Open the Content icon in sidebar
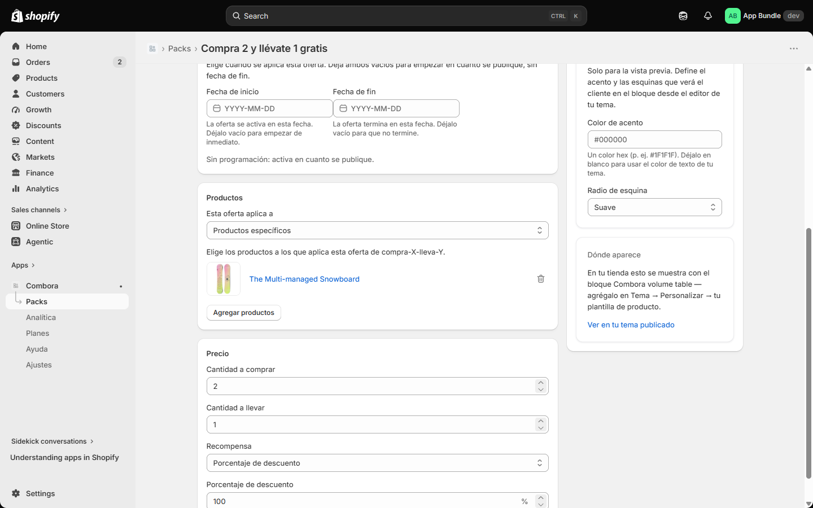This screenshot has height=508, width=813. pyautogui.click(x=16, y=141)
